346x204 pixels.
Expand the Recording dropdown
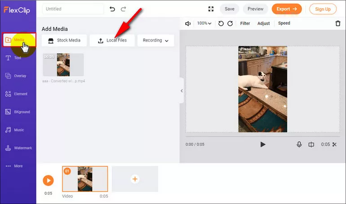point(156,40)
